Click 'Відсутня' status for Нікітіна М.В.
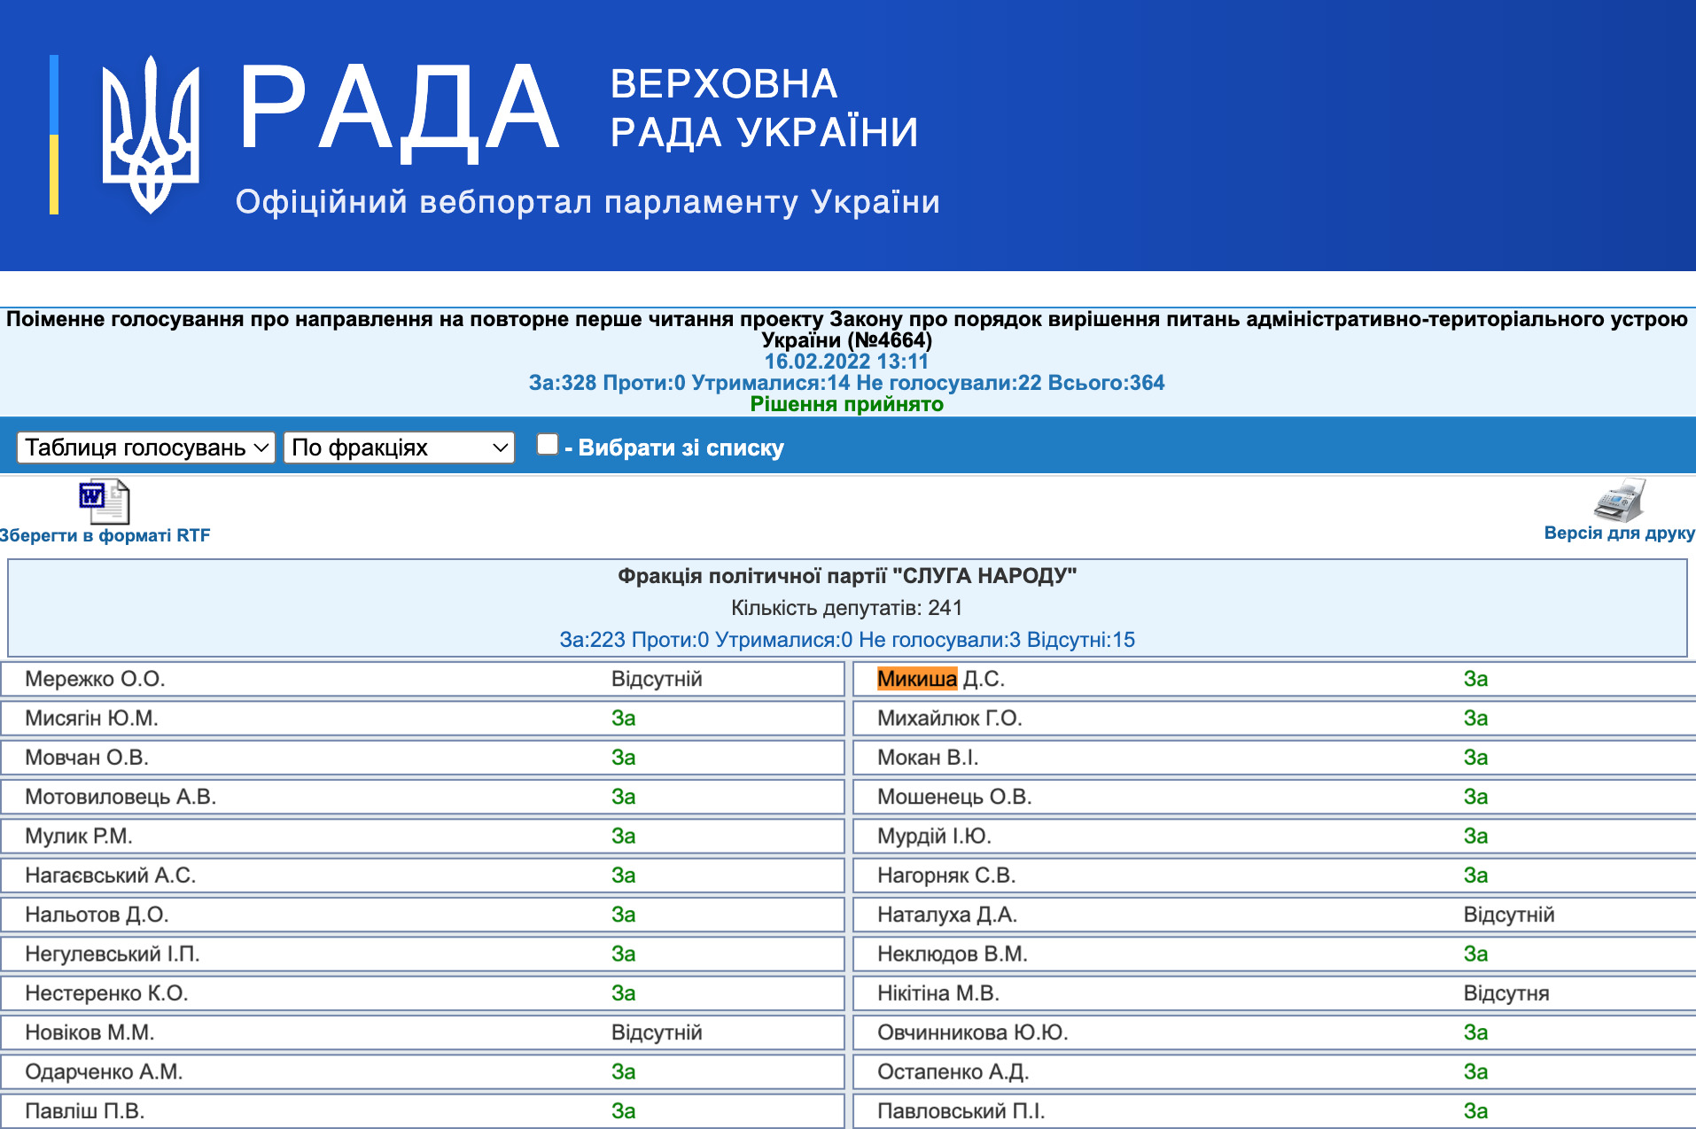Screen dimensions: 1696x1129 click(x=1506, y=993)
